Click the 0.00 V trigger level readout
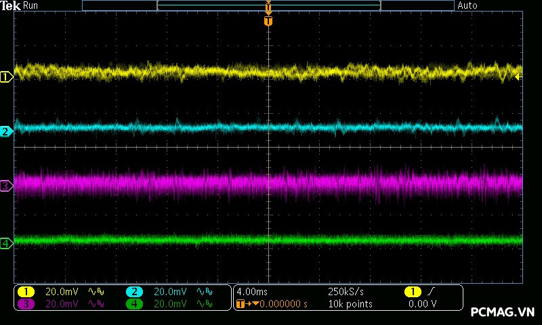 coord(423,304)
